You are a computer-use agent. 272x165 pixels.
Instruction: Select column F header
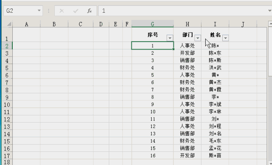[x=127, y=24]
